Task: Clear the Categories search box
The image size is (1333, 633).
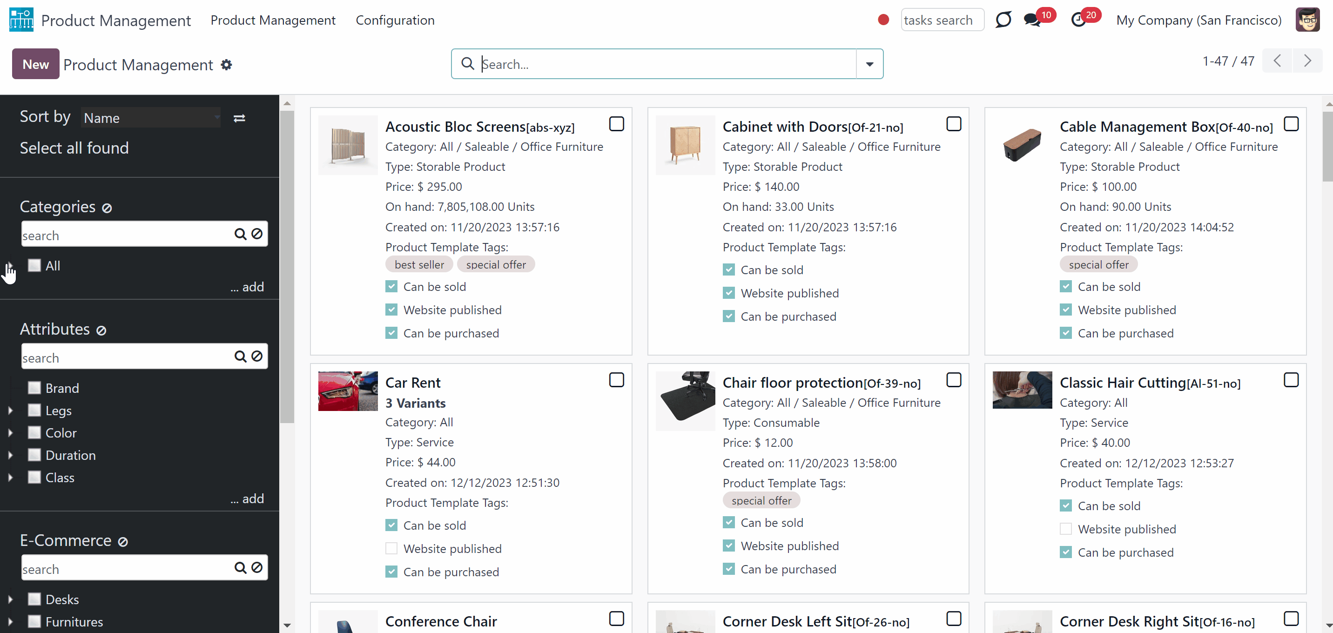Action: (x=256, y=234)
